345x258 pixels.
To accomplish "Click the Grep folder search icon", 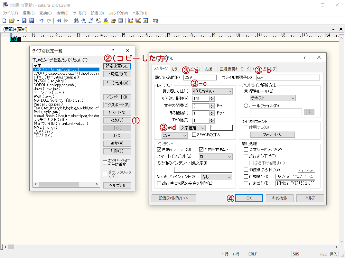I will coord(113,21).
